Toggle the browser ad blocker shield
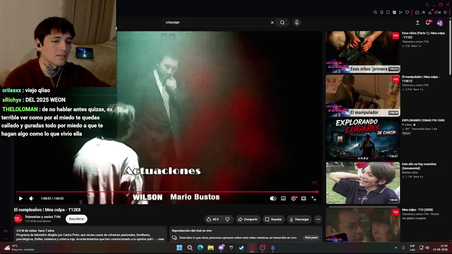452x254 pixels. point(394,12)
